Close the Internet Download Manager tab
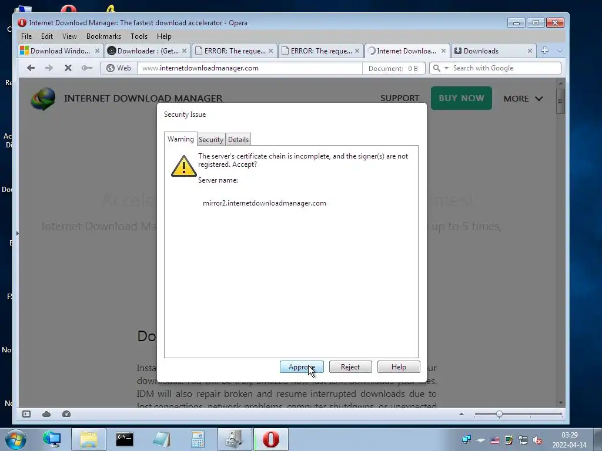602x451 pixels. point(443,51)
